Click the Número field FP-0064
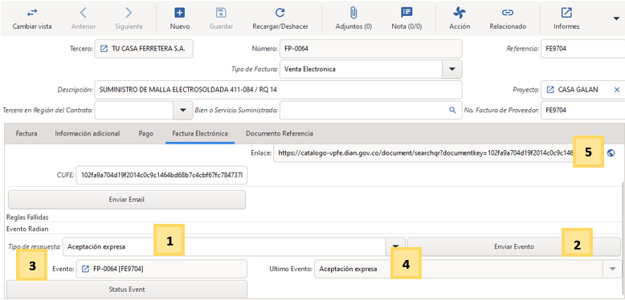Viewport: 625px width, 300px height. point(370,49)
